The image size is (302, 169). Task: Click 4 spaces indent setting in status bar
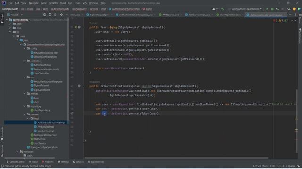(x=291, y=166)
